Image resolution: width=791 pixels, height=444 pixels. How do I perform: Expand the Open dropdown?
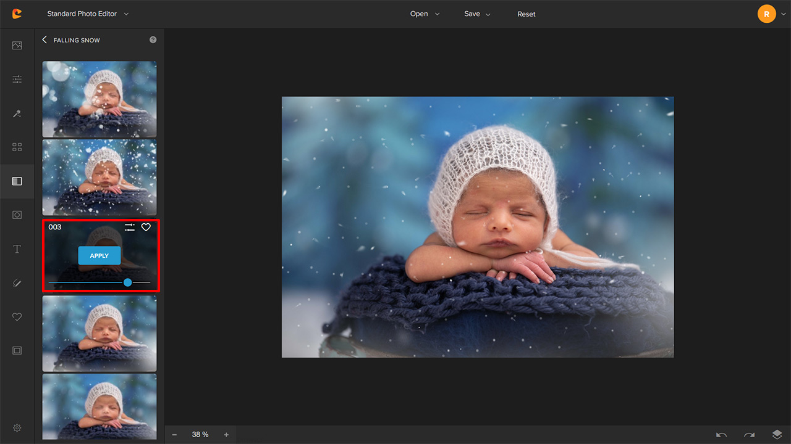424,13
